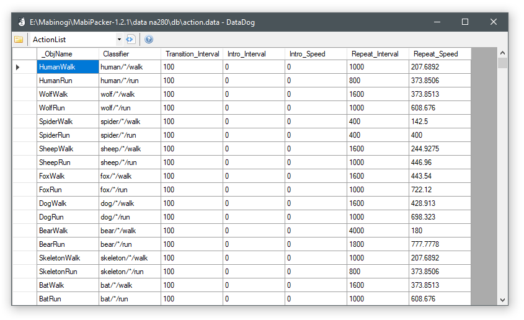
Task: Open the help question mark icon
Action: (149, 40)
